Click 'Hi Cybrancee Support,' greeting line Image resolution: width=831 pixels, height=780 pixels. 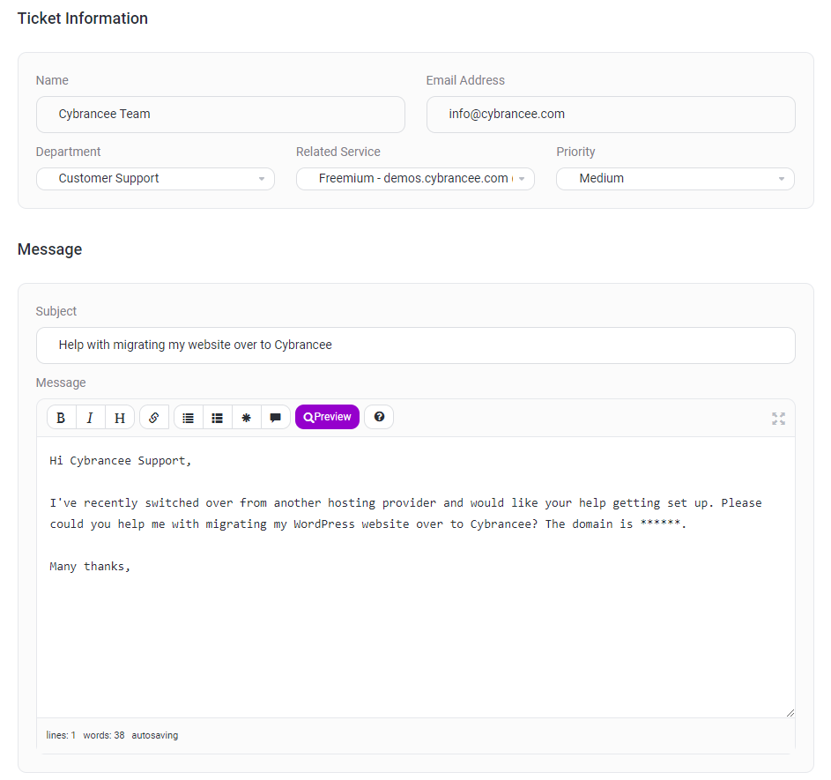[x=121, y=461]
